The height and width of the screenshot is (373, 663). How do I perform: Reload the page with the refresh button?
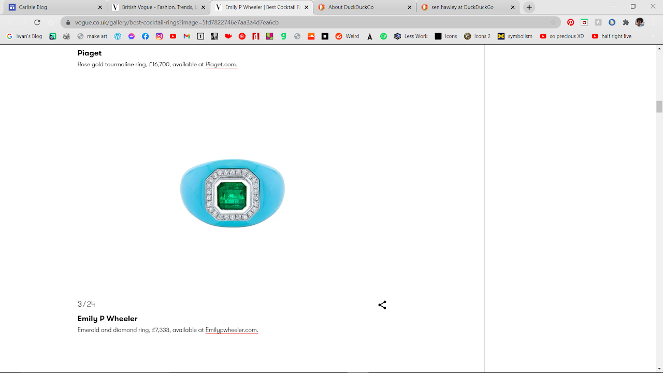[x=37, y=22]
